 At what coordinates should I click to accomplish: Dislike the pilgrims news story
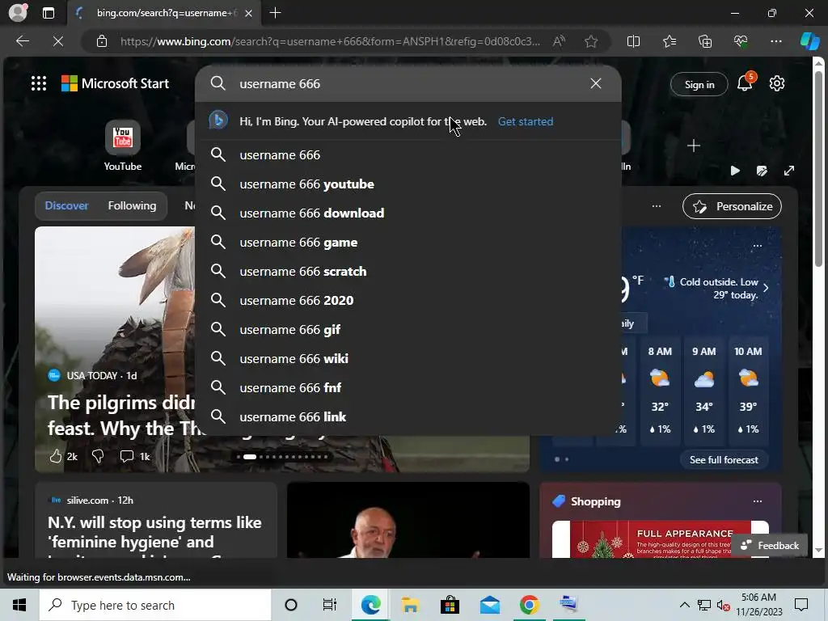[x=98, y=456]
